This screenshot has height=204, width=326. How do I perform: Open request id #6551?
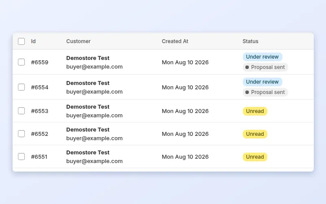(x=39, y=157)
